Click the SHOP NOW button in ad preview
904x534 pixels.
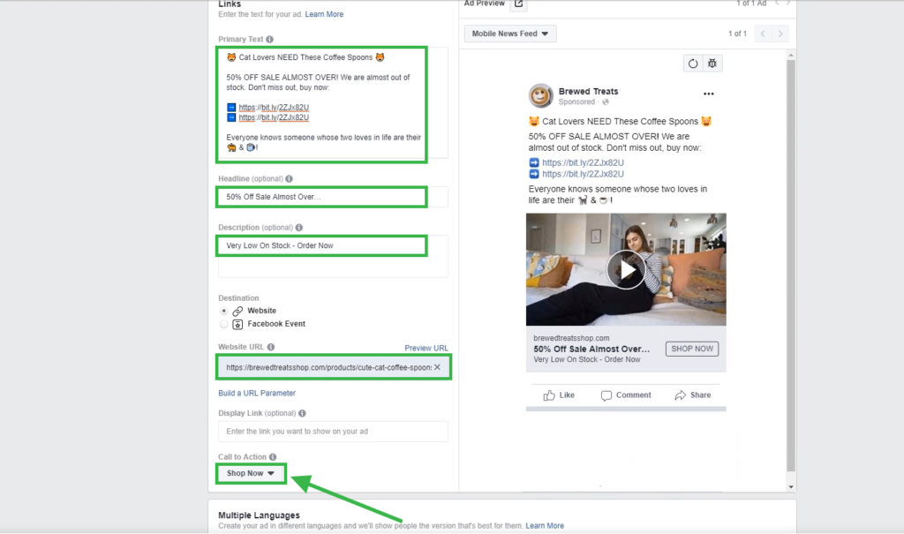(692, 349)
